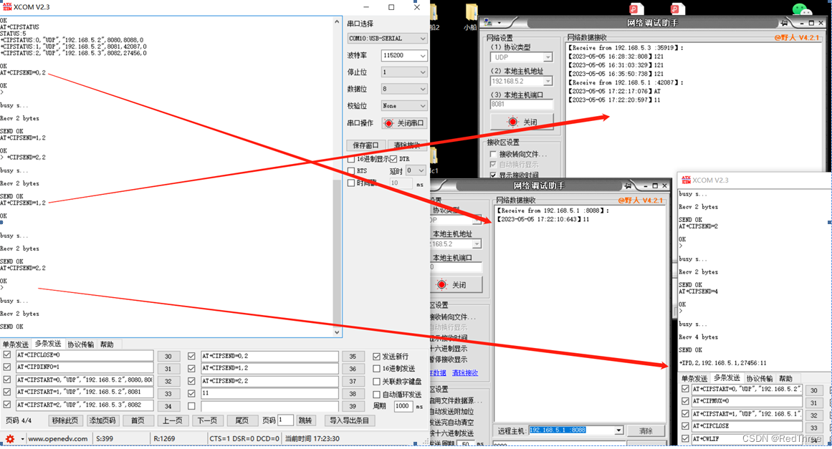The image size is (832, 449).
Task: Send command with button 30
Action: coord(168,356)
